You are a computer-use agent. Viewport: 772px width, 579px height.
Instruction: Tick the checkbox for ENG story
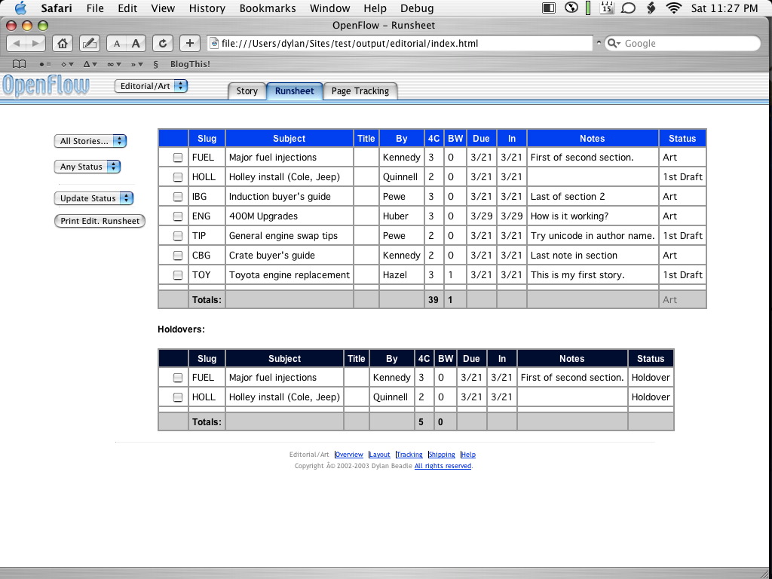point(178,216)
